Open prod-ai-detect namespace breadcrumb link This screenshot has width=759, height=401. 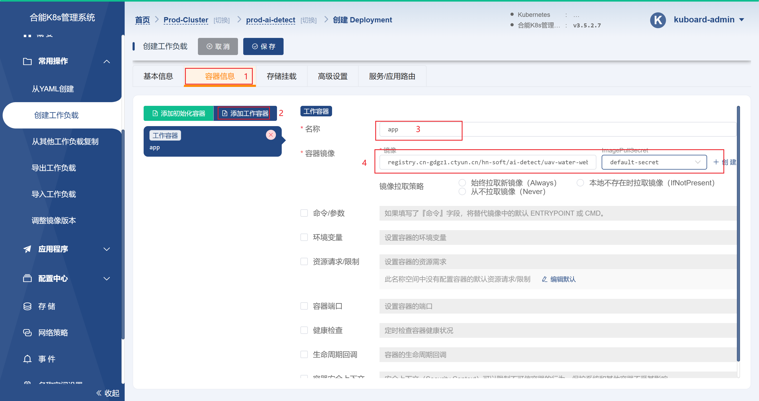click(270, 20)
